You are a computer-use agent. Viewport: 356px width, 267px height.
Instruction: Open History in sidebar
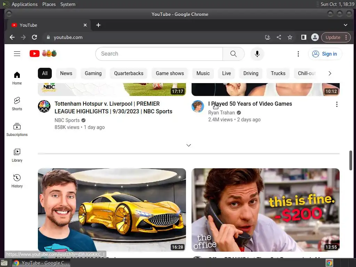(17, 181)
